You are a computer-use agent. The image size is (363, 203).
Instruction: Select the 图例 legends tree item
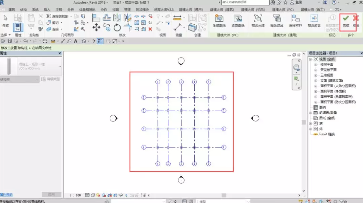coord(322,107)
